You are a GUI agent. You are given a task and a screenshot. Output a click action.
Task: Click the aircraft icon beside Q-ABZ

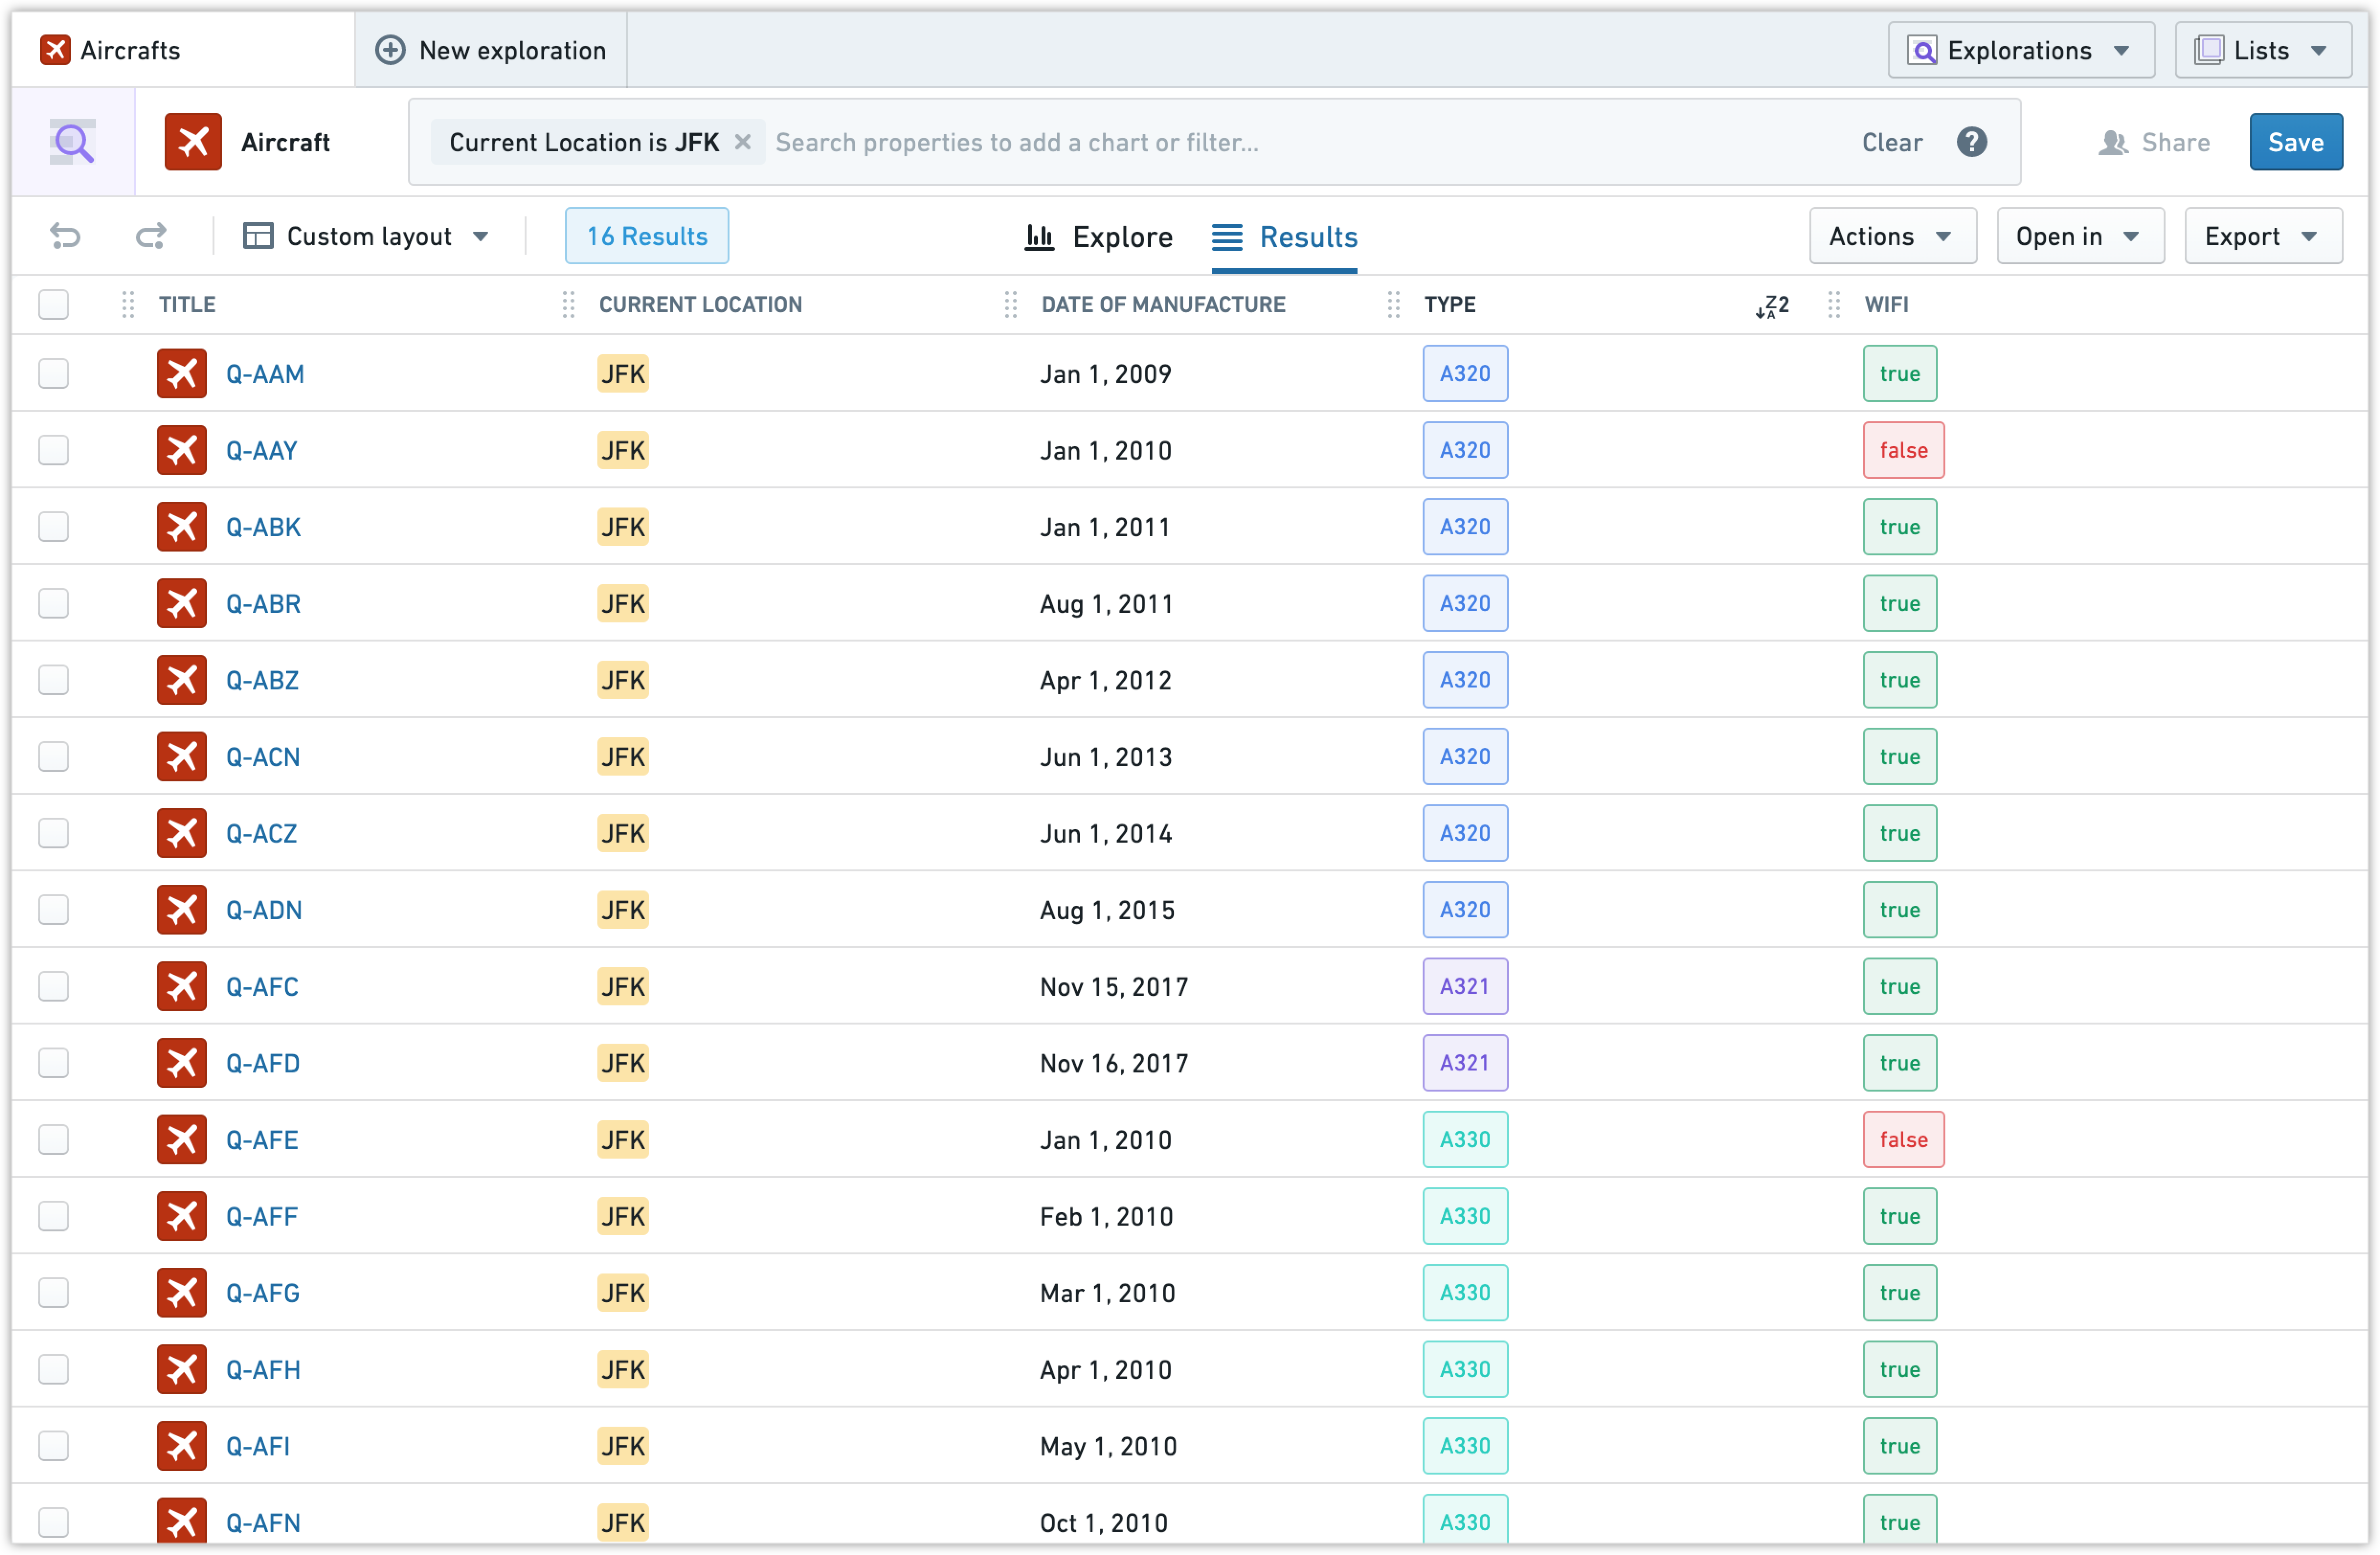coord(182,680)
